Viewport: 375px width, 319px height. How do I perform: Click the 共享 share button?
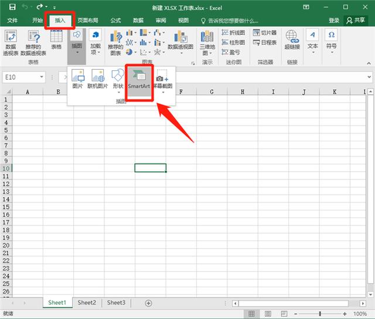pos(356,21)
